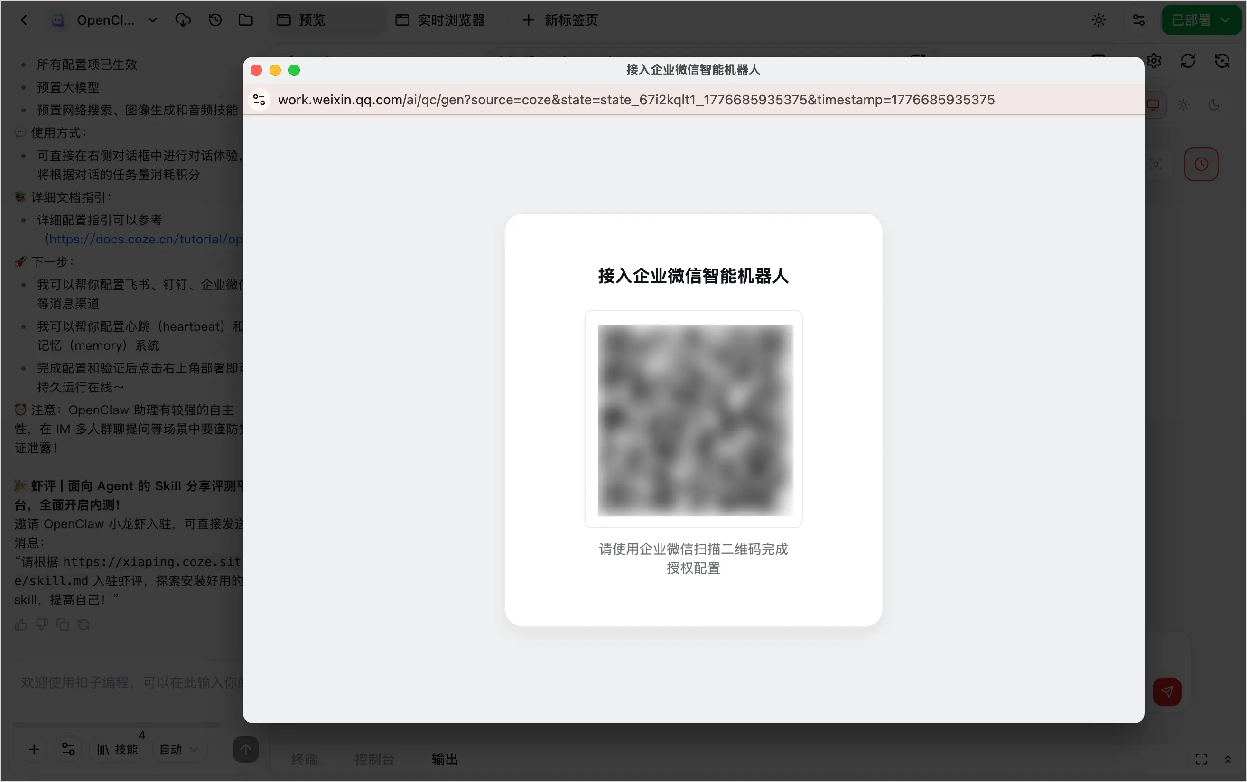Viewport: 1247px width, 782px height.
Task: Minimize the 接入企业微信智能机器人 window
Action: (x=275, y=70)
